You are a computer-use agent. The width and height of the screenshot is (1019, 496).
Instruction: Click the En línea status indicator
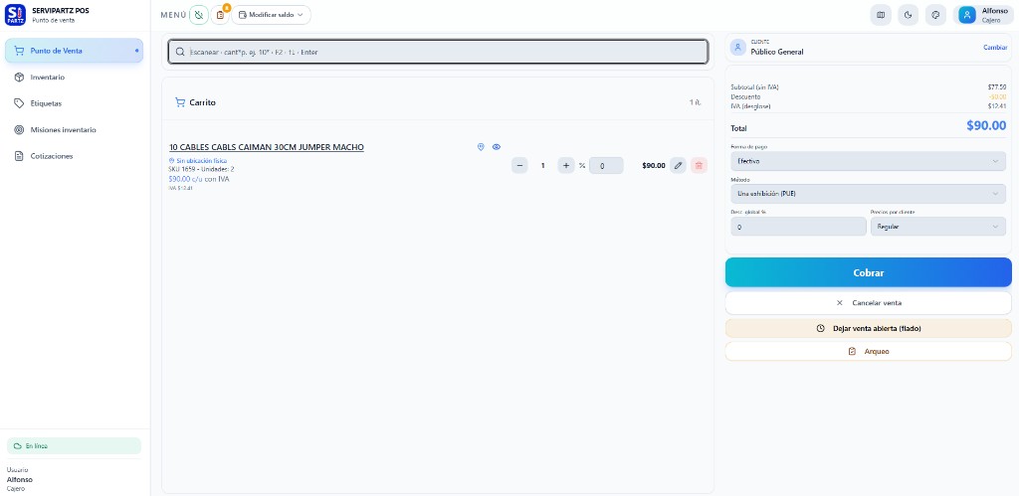point(74,446)
